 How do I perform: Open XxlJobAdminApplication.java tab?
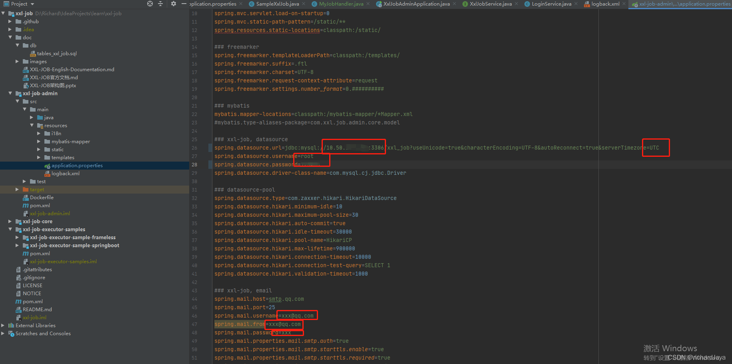pos(416,4)
